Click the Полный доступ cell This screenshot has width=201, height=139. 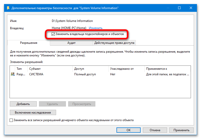coord(85,74)
